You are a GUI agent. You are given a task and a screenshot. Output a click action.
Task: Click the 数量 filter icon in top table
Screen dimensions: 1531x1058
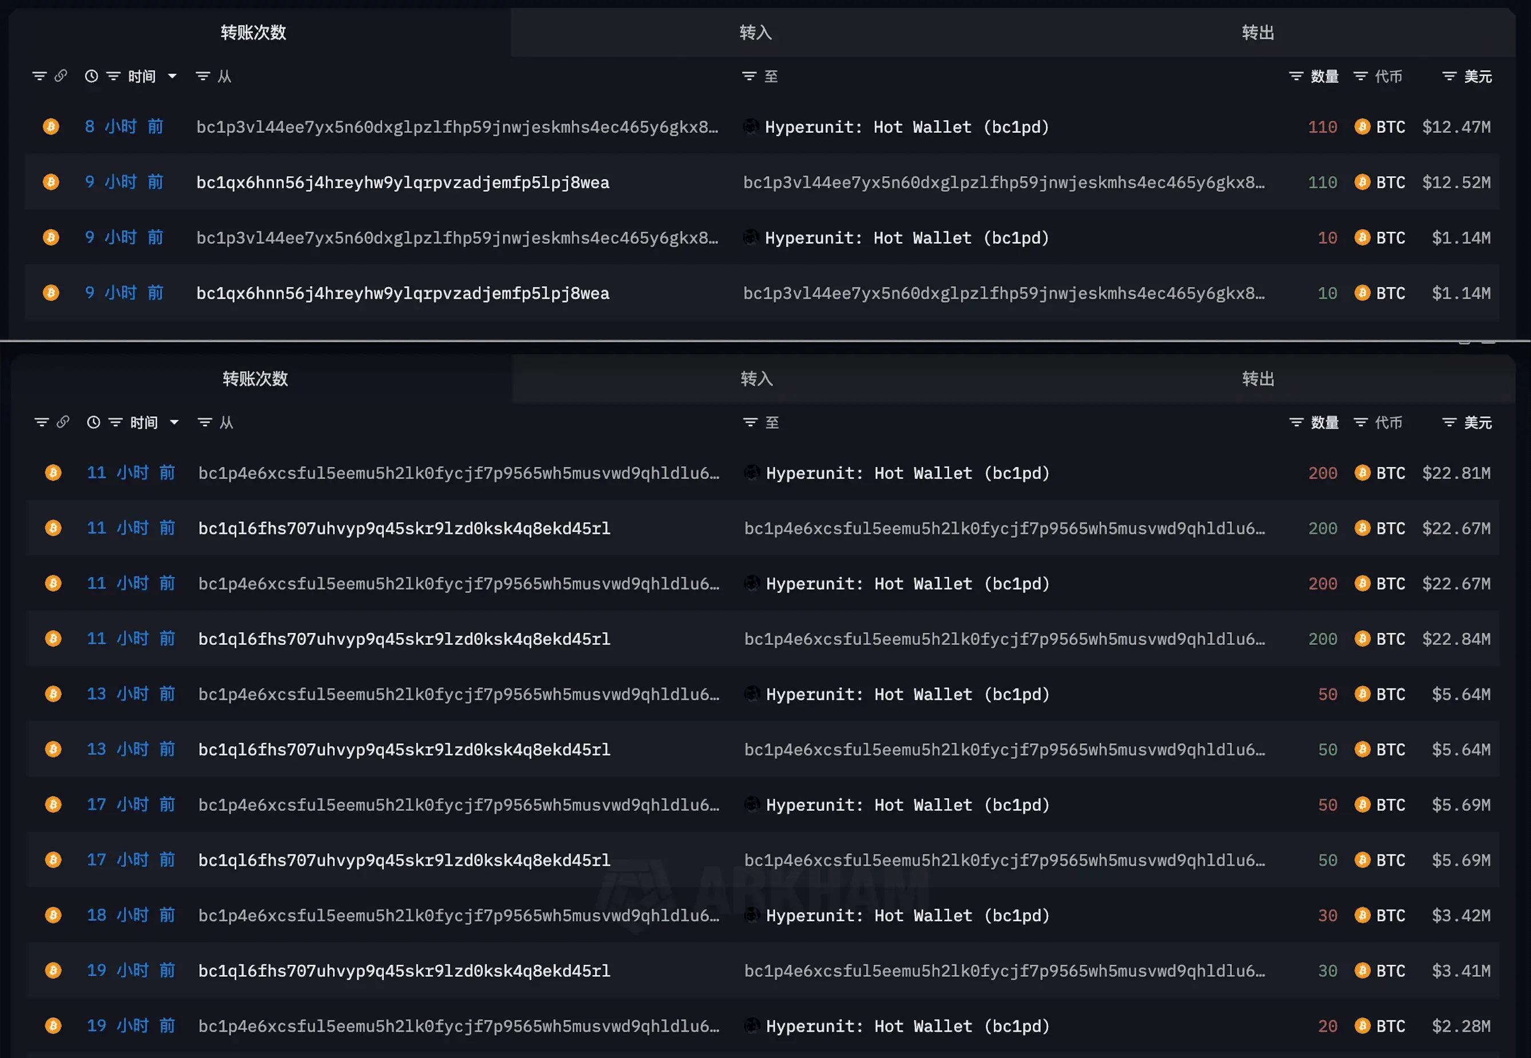tap(1296, 76)
